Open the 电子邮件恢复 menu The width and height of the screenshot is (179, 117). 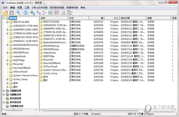(57, 7)
